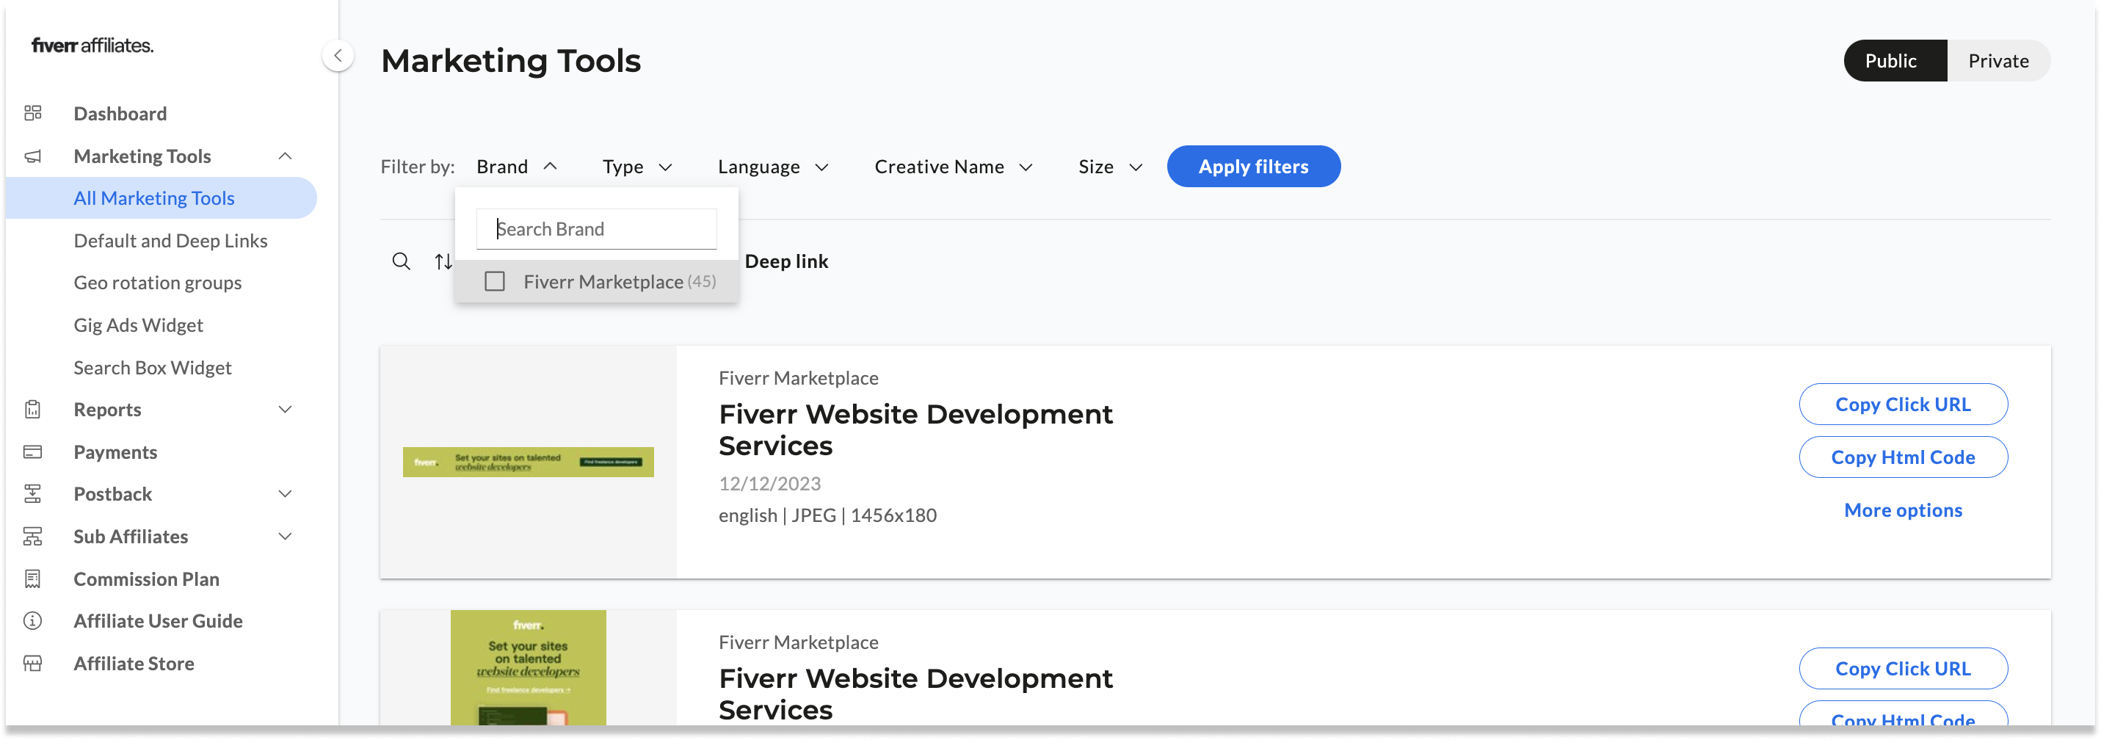Open the Type filter dropdown
Image resolution: width=2101 pixels, height=740 pixels.
[x=637, y=167]
